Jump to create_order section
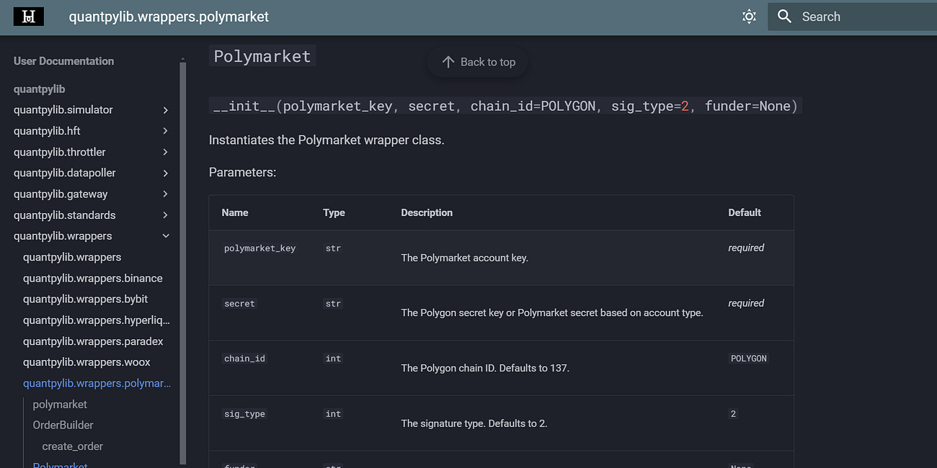Screen dimensions: 937x468 click(72, 446)
